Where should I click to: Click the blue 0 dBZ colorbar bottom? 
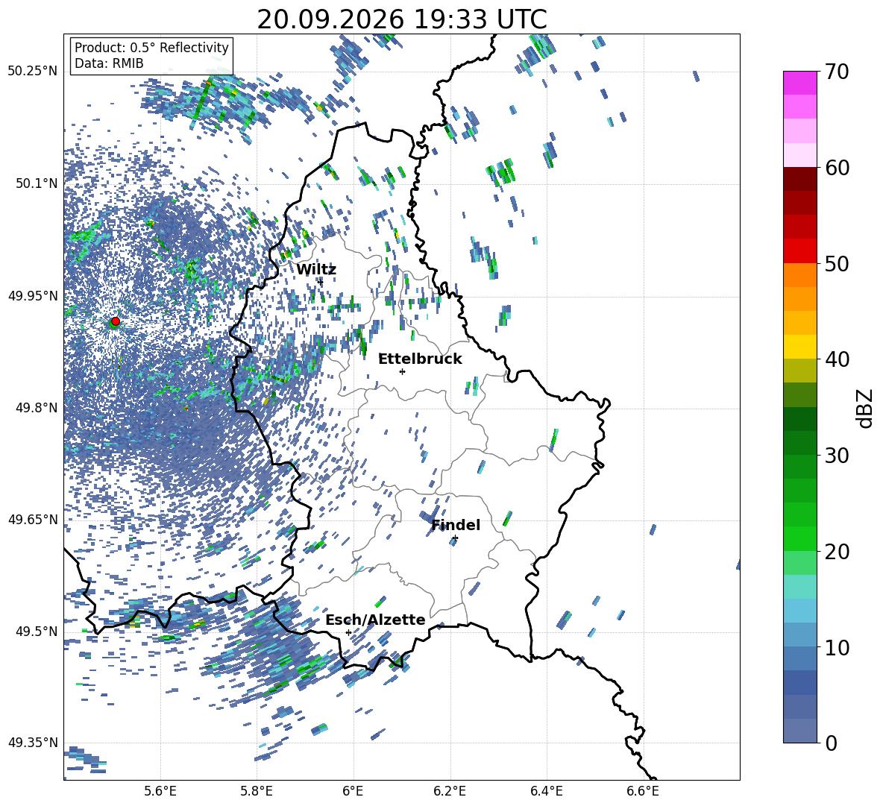point(799,731)
